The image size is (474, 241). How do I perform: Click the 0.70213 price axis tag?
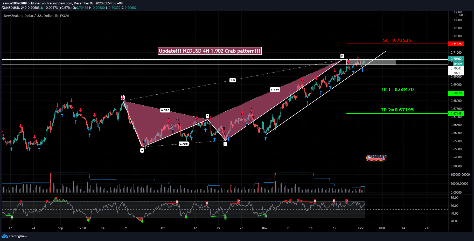456,73
